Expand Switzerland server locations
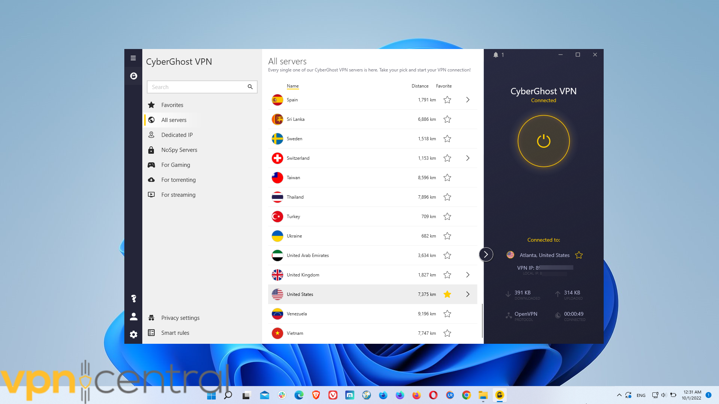719x404 pixels. coord(468,158)
